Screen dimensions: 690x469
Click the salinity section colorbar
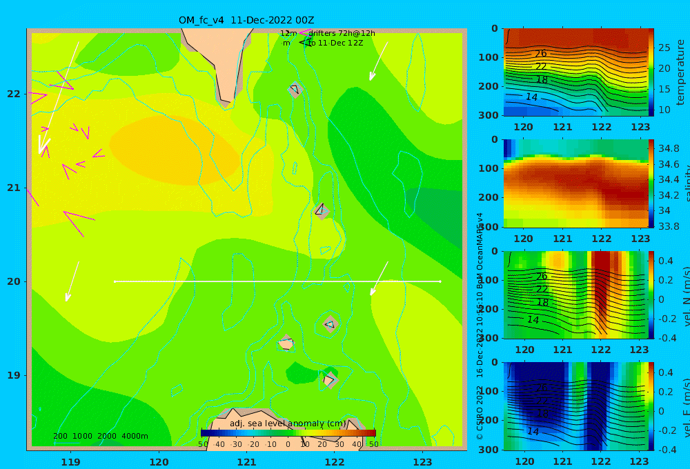[651, 183]
